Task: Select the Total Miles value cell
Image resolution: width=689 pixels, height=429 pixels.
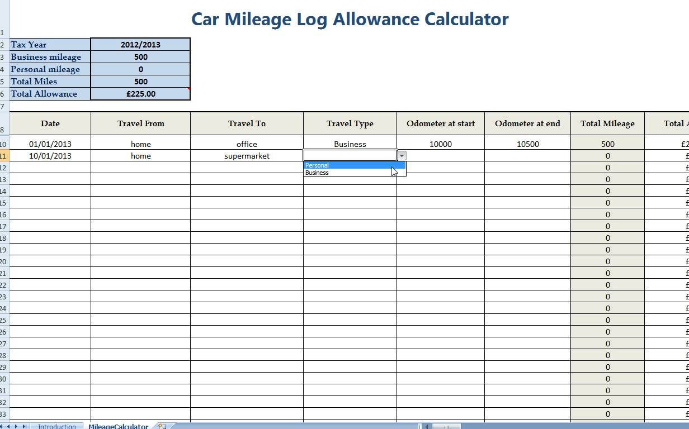Action: [140, 82]
